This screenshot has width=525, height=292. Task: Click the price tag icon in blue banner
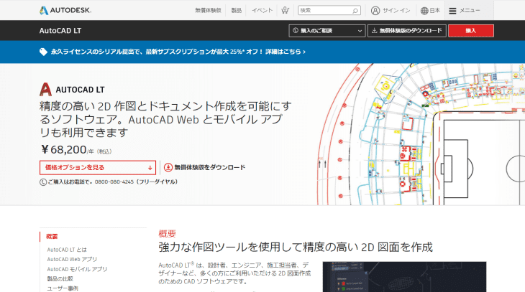click(43, 52)
